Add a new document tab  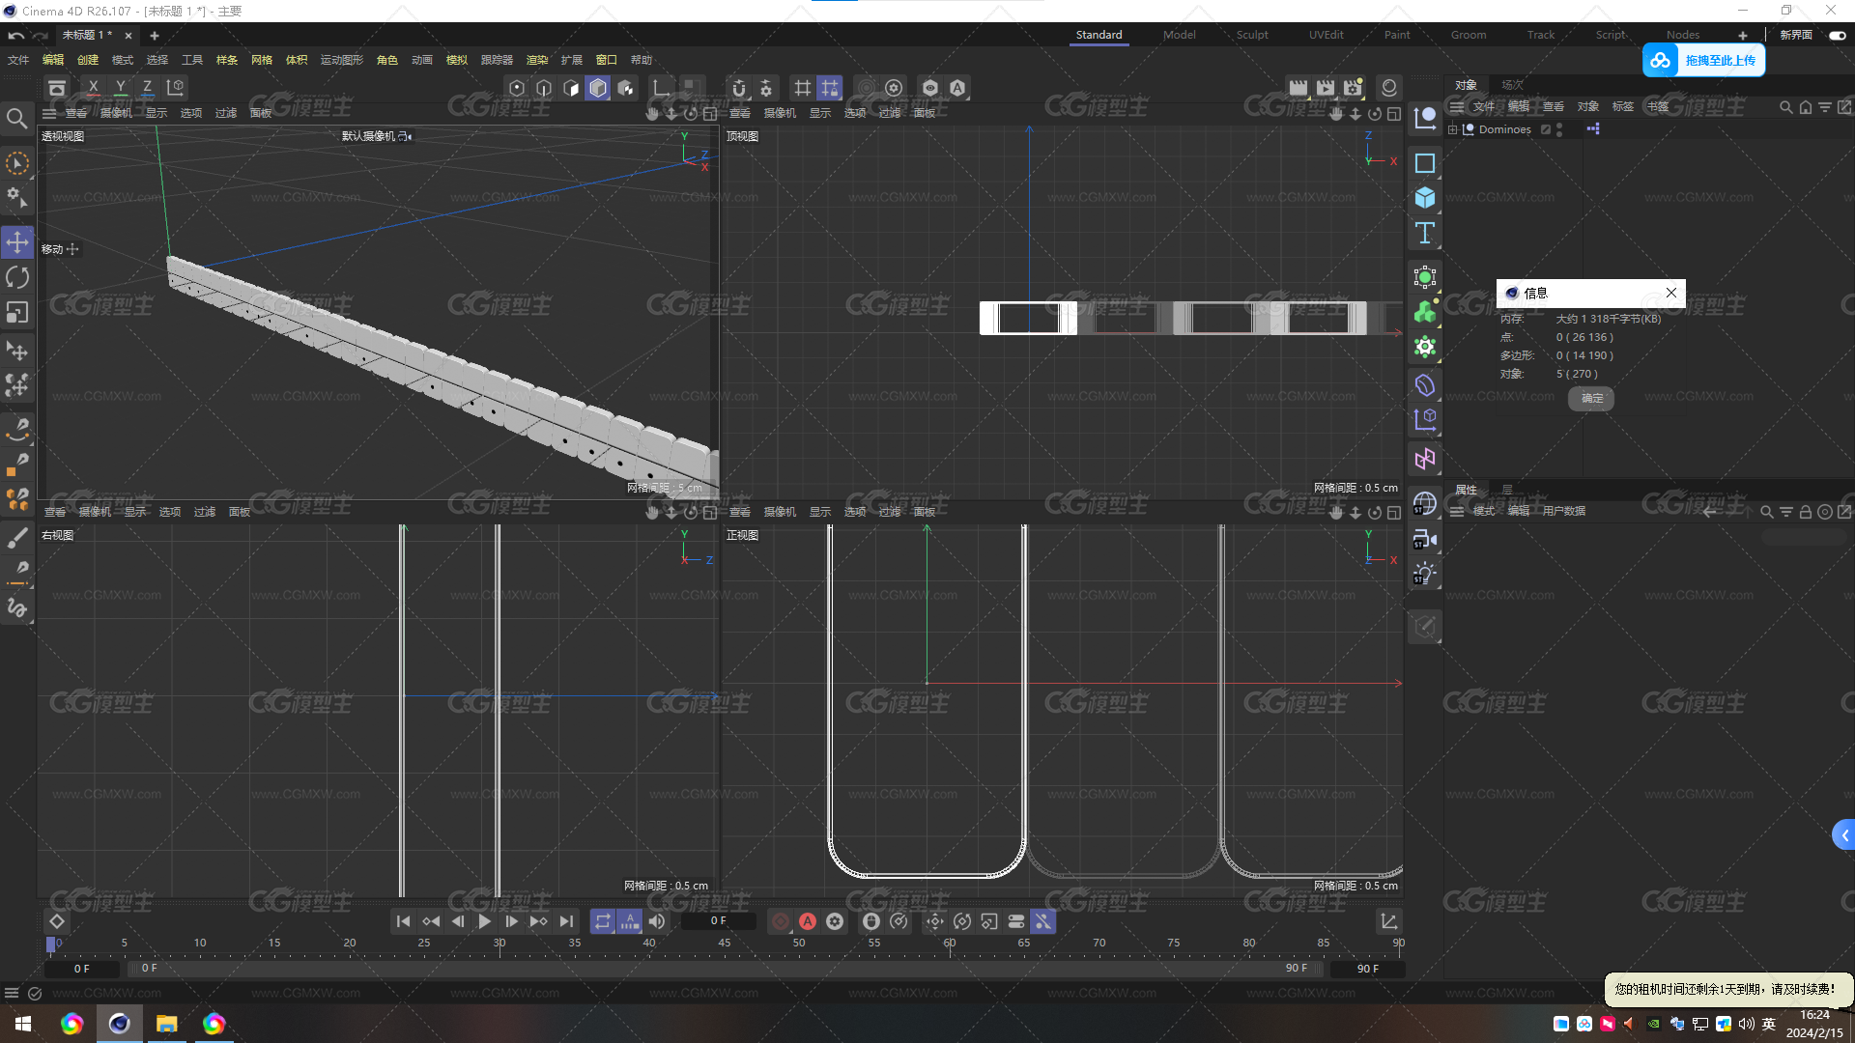tap(154, 35)
